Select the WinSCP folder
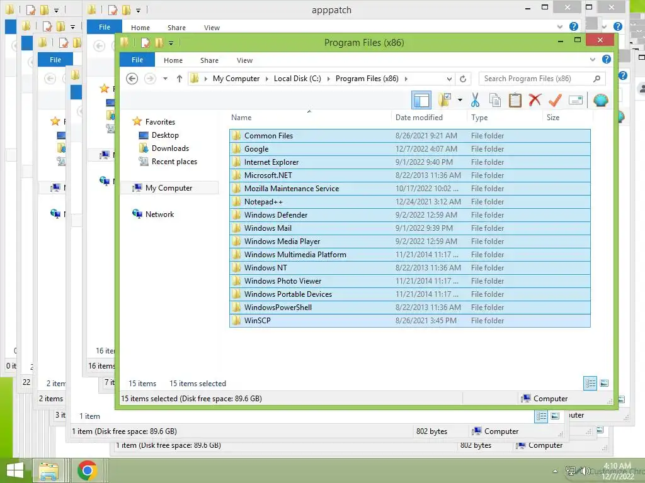645x483 pixels. pos(409,320)
